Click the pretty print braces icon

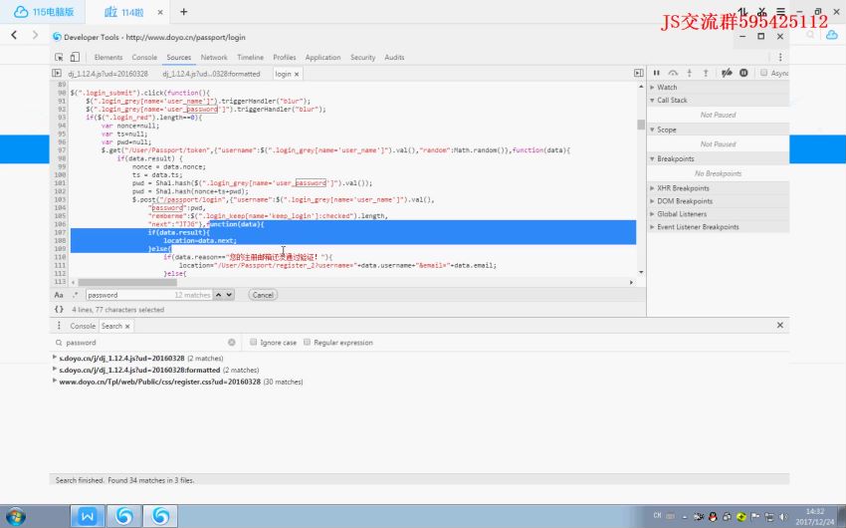(x=59, y=310)
